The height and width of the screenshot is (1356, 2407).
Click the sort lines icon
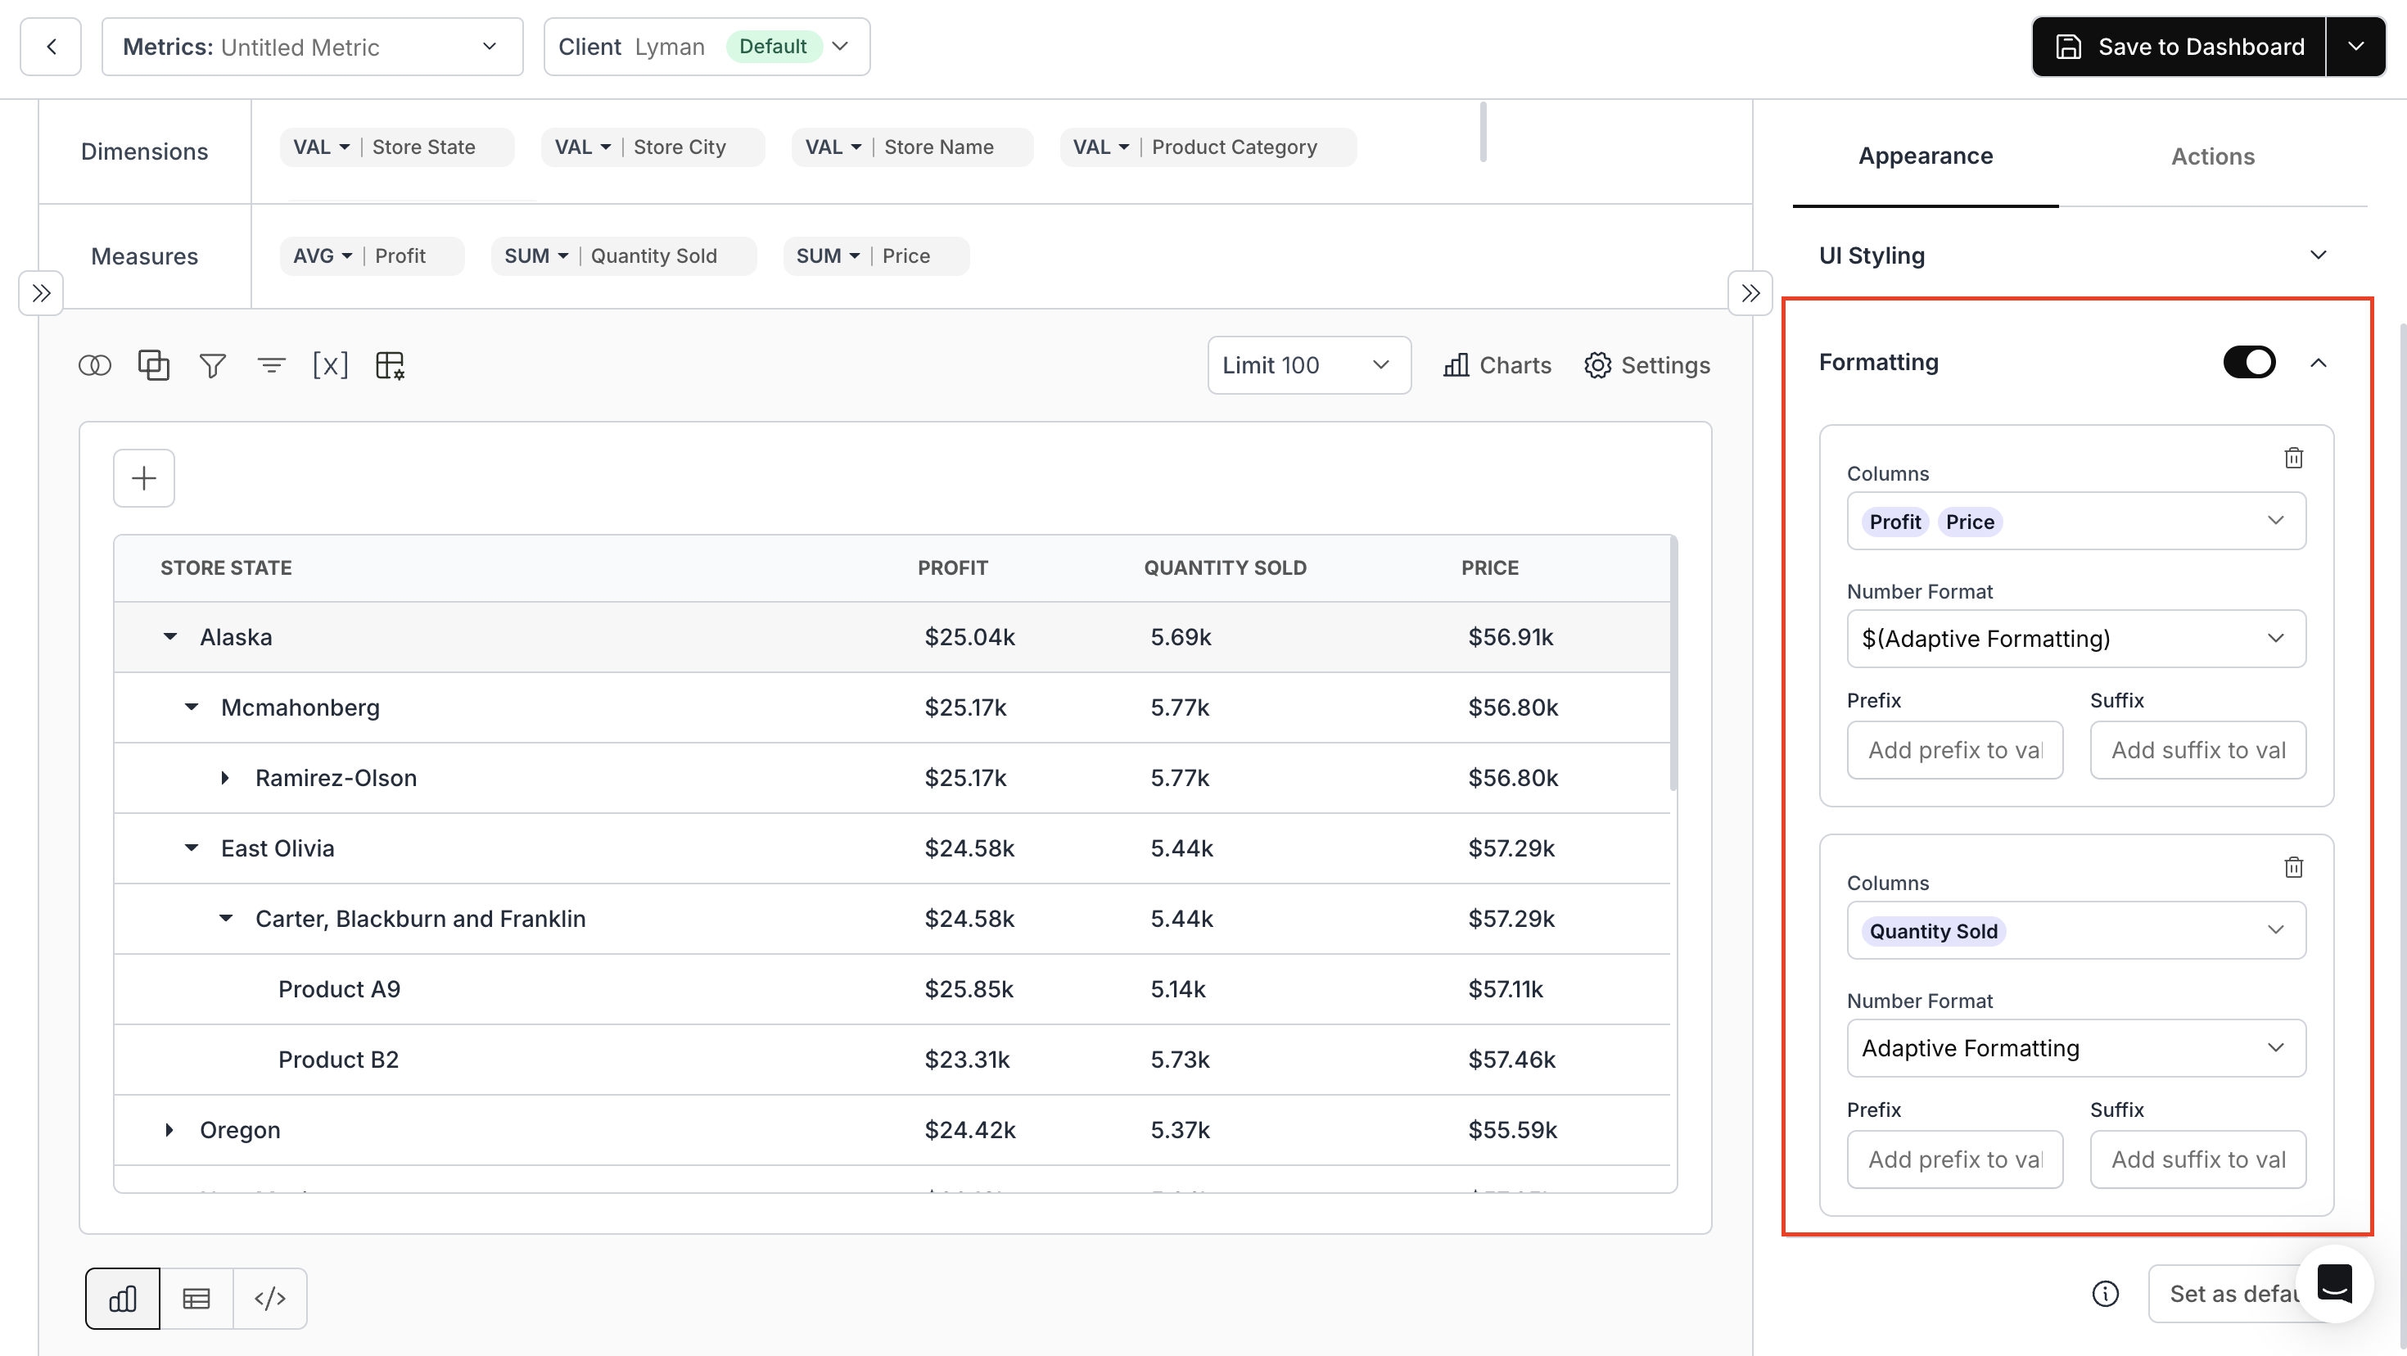[271, 365]
